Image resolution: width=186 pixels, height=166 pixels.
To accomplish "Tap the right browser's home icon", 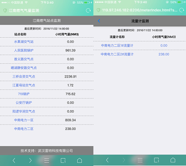I will click(x=173, y=160).
